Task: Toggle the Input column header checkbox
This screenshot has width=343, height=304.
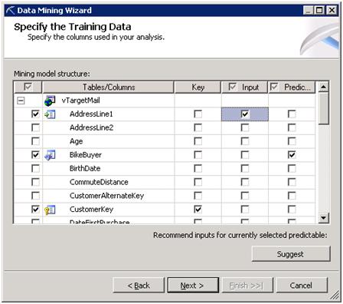Action: 232,87
